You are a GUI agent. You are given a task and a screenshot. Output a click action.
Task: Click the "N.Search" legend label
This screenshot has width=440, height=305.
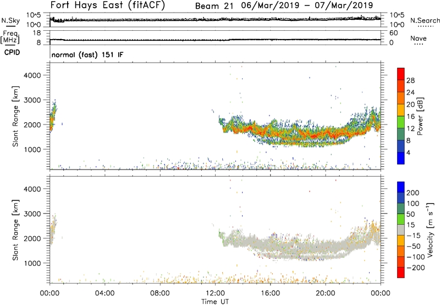pos(425,20)
